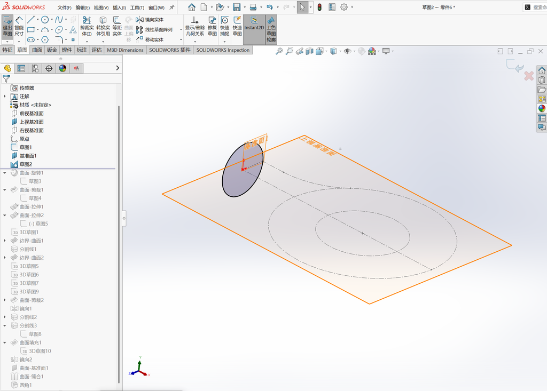Open the PropertyManager tab icon

tap(21, 68)
